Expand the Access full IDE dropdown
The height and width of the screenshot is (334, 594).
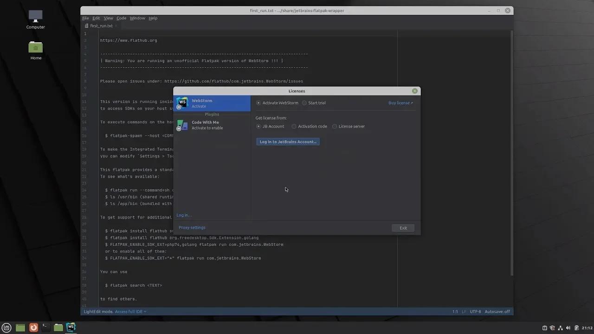coord(129,311)
